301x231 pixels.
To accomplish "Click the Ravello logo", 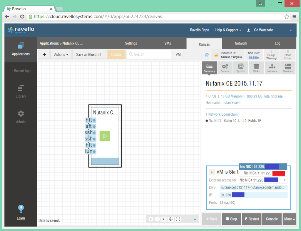I will click(x=21, y=30).
